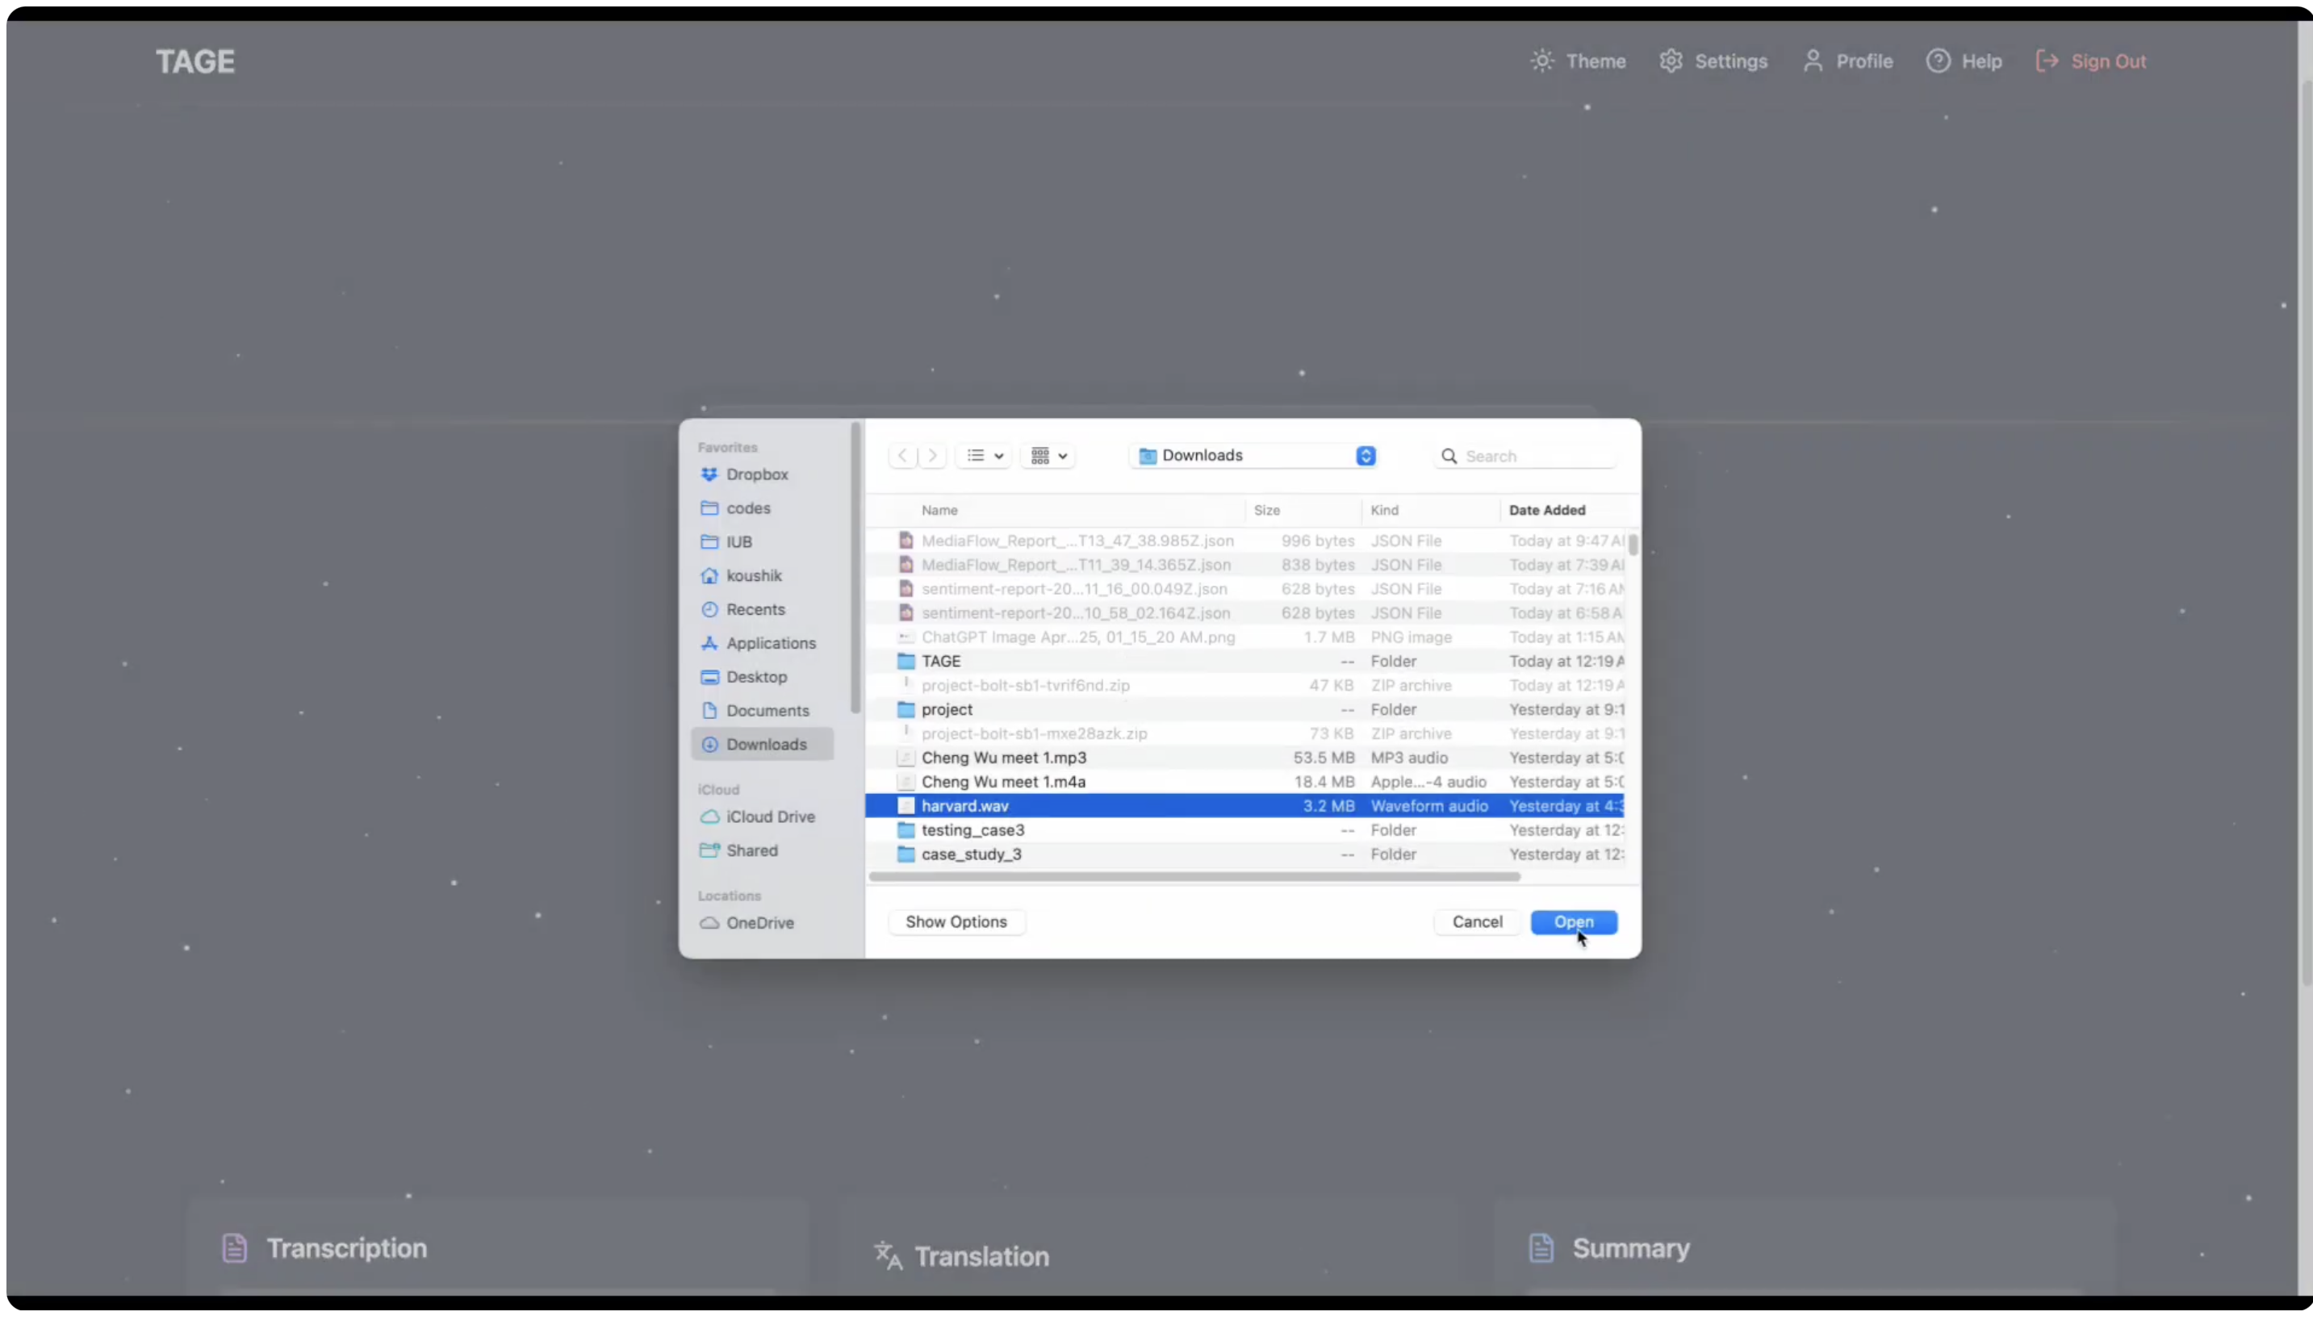Click the horizontal scrollbar under the file list
The image size is (2313, 1320).
1194,877
